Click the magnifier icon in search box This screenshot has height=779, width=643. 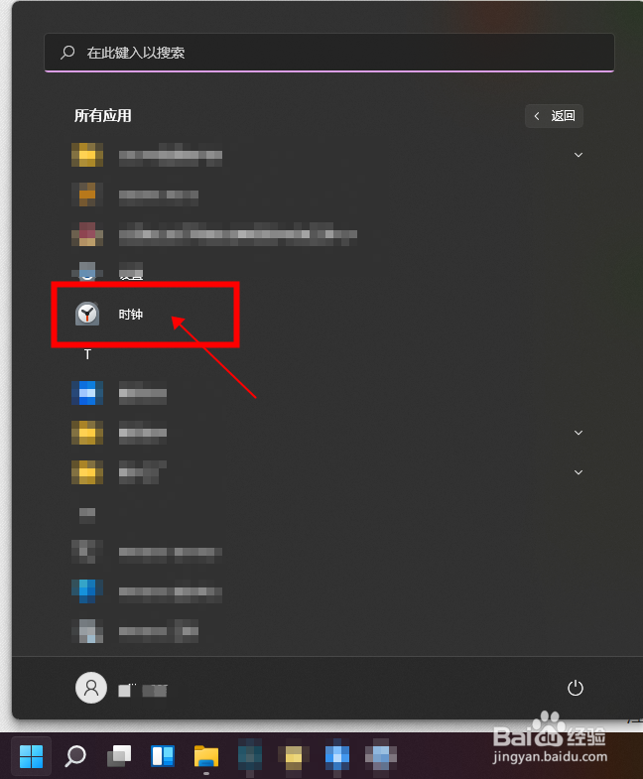click(67, 53)
